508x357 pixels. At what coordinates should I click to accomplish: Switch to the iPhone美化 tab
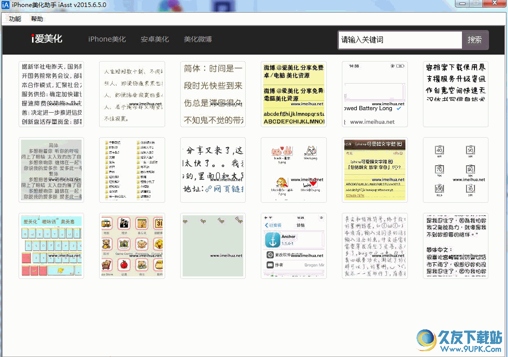[x=107, y=39]
